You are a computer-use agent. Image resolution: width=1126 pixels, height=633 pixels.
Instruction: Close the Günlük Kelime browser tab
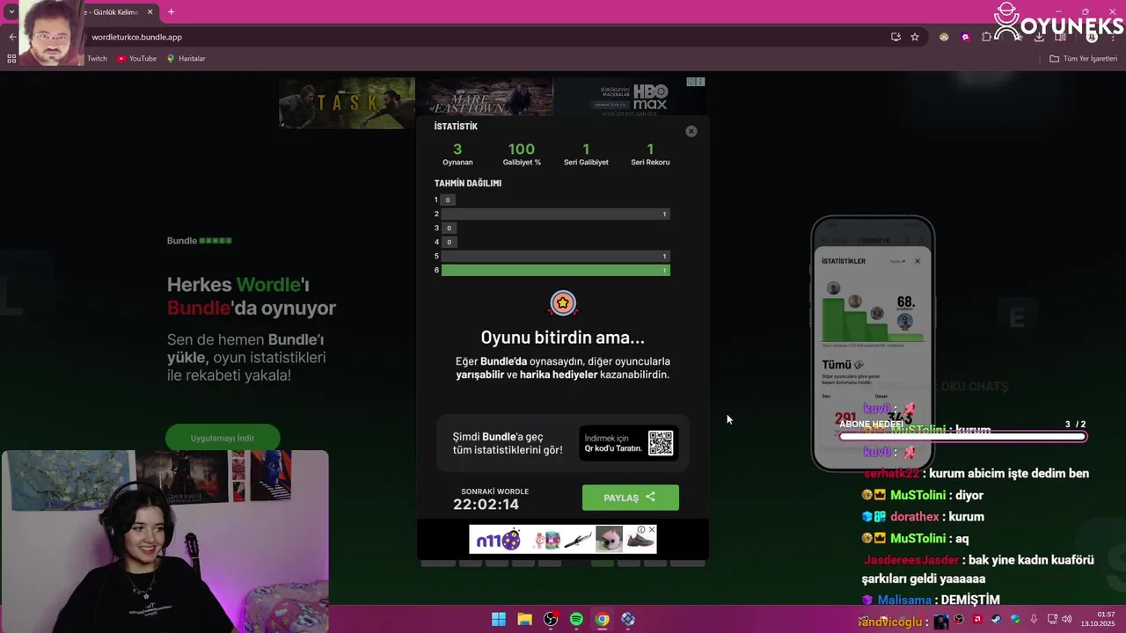pyautogui.click(x=150, y=11)
